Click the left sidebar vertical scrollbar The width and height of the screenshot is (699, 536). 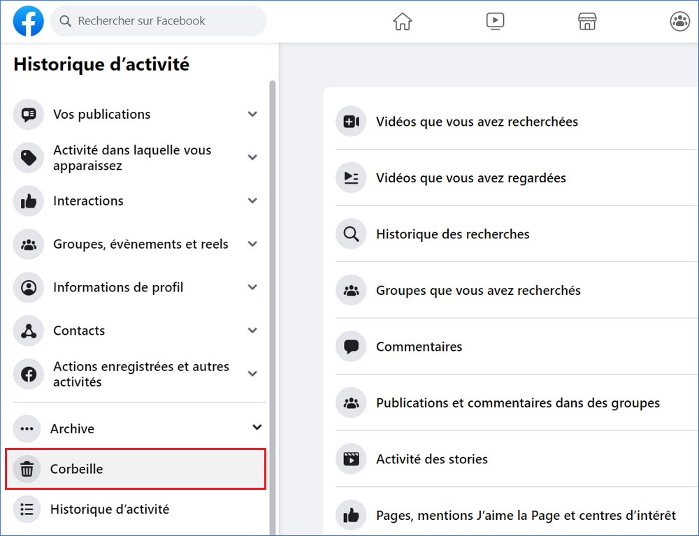click(x=273, y=280)
